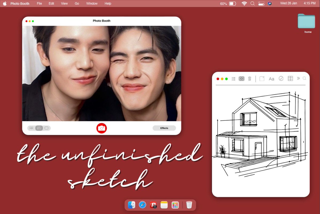Switch Notes to gallery view
320x214 pixels.
click(242, 79)
